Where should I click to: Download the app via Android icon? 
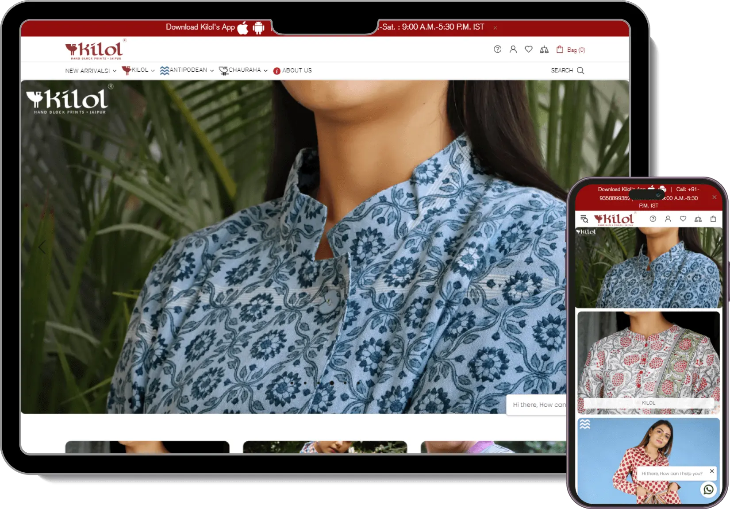tap(258, 27)
